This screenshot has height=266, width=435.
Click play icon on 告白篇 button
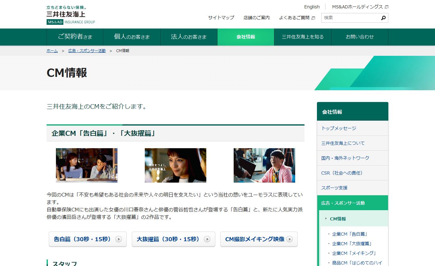118,239
